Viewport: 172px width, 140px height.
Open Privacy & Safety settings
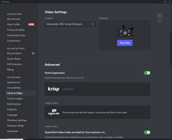tap(16, 30)
